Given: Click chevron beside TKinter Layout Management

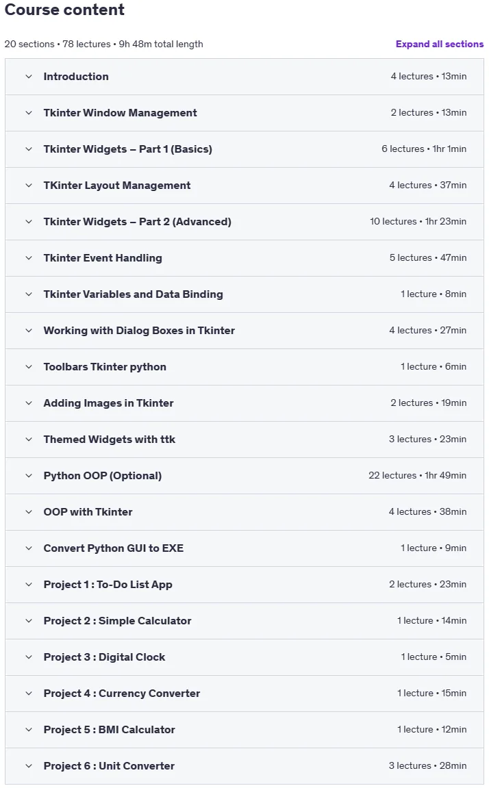Looking at the screenshot, I should [x=29, y=186].
